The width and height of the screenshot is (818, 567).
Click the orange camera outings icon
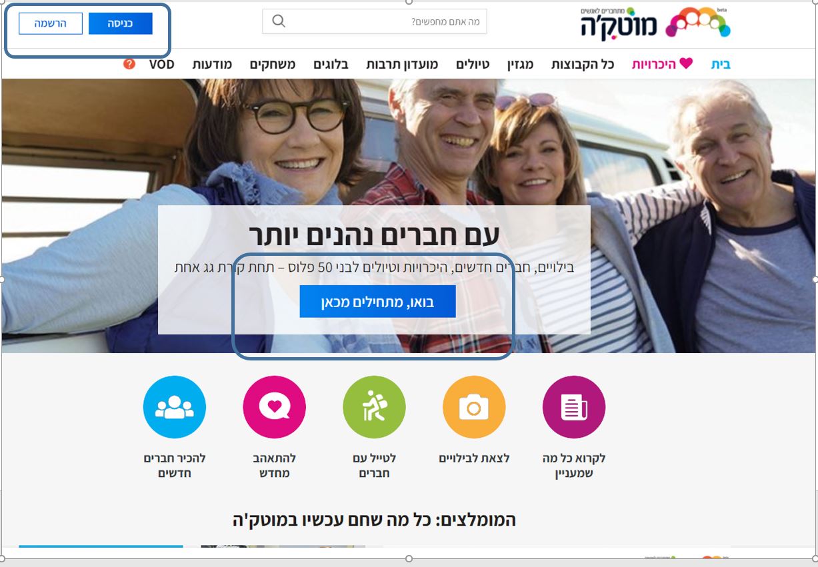[x=474, y=407]
